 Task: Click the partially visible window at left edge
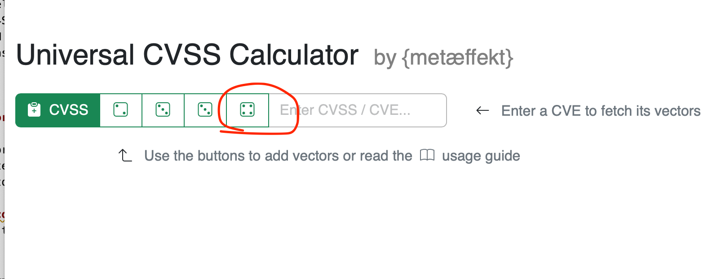2,135
